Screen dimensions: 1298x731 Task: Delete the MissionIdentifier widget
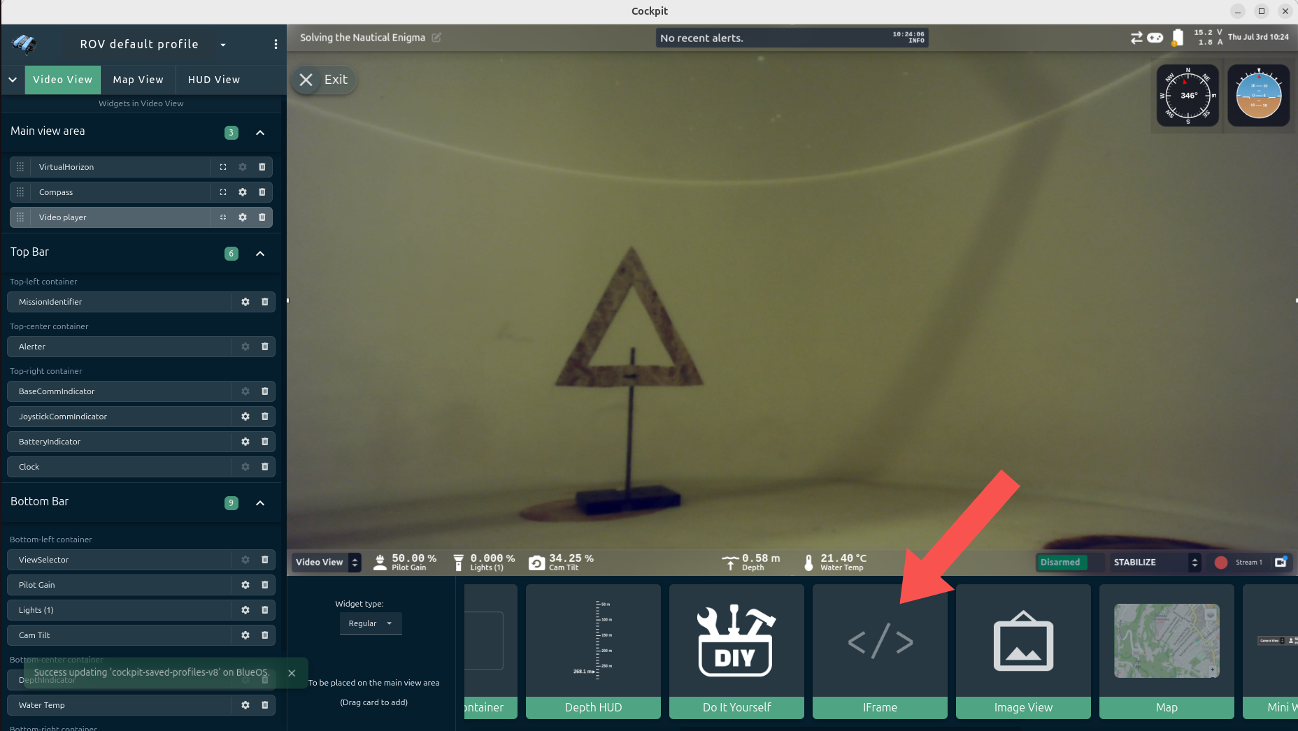click(265, 302)
